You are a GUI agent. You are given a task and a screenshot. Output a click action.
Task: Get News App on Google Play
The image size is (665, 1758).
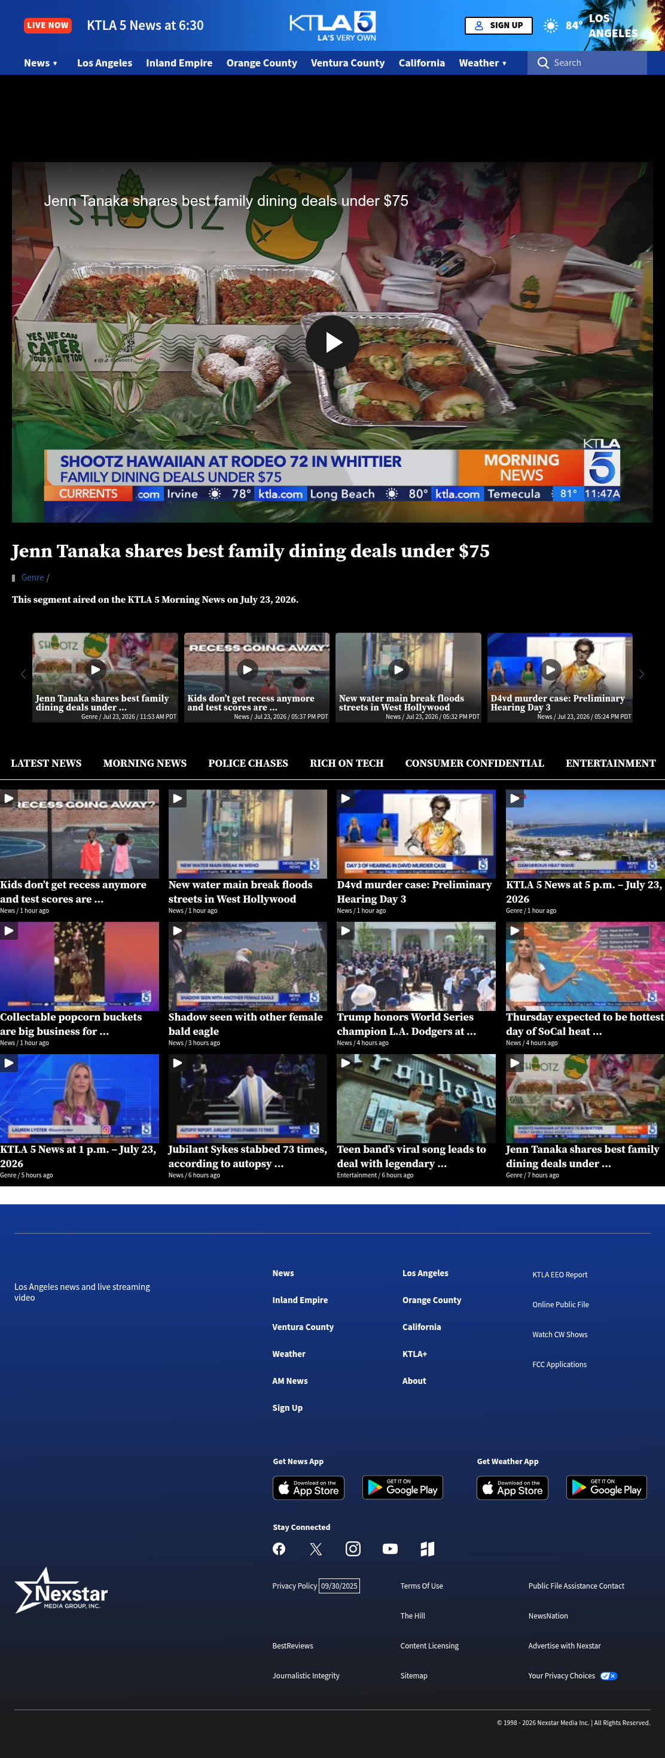[402, 1488]
